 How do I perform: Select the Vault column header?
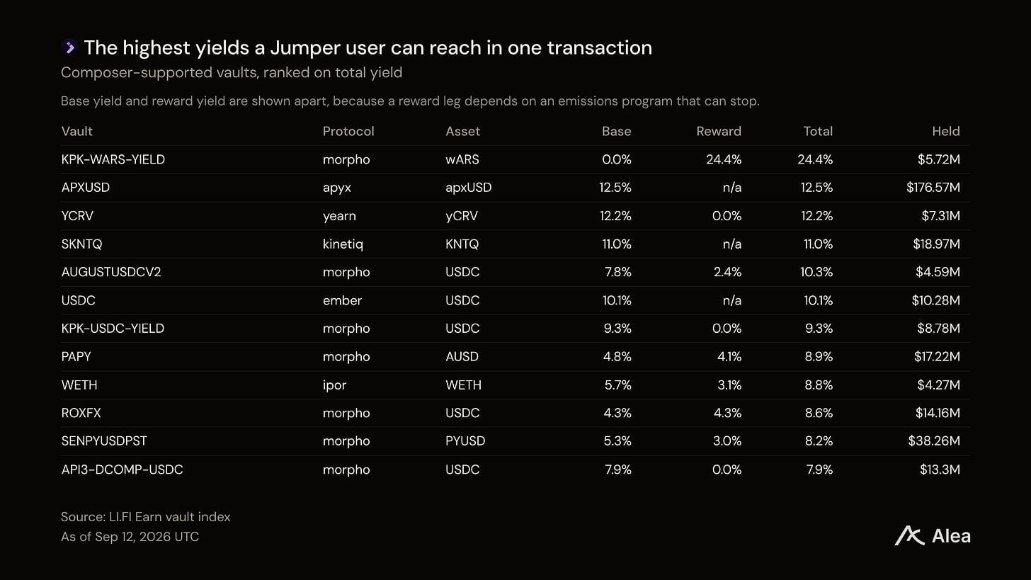[77, 131]
